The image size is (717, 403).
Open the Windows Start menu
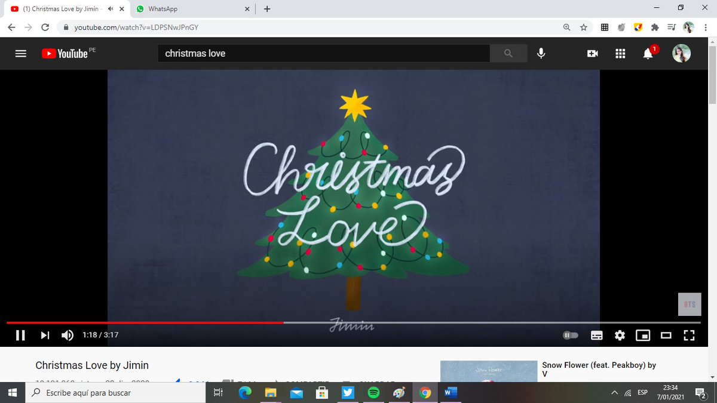12,392
